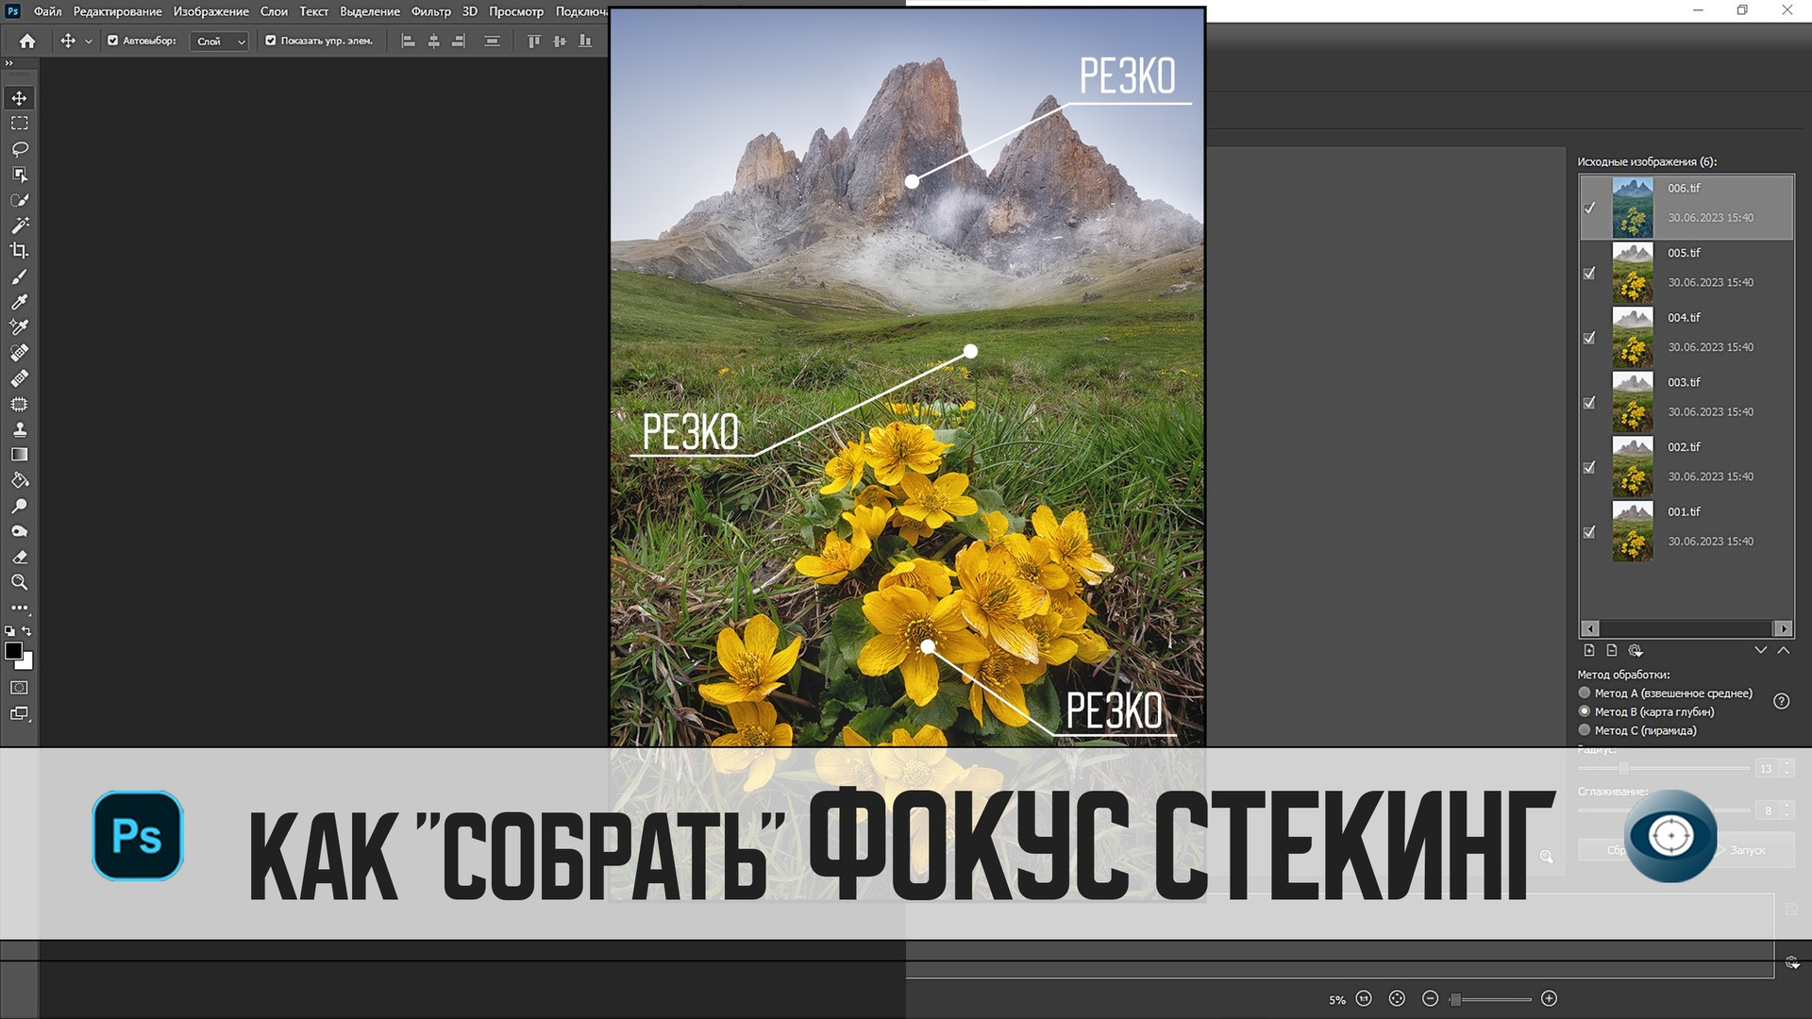Select the Brush tool
The width and height of the screenshot is (1812, 1019).
[x=19, y=277]
